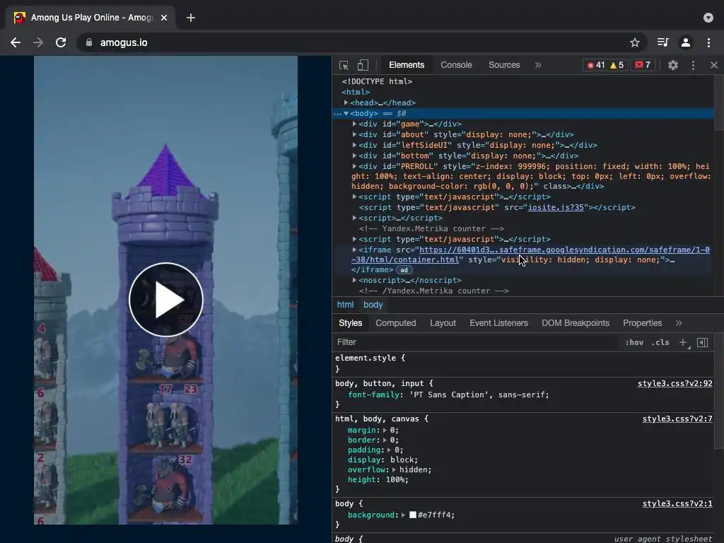Click the #e7fff4 background color swatch
The height and width of the screenshot is (543, 724).
point(413,515)
